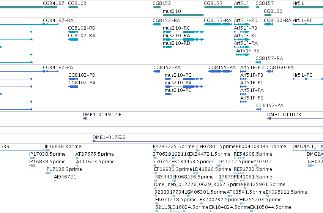
Task: Click transcript CG8152-RA
Action: click(167, 21)
